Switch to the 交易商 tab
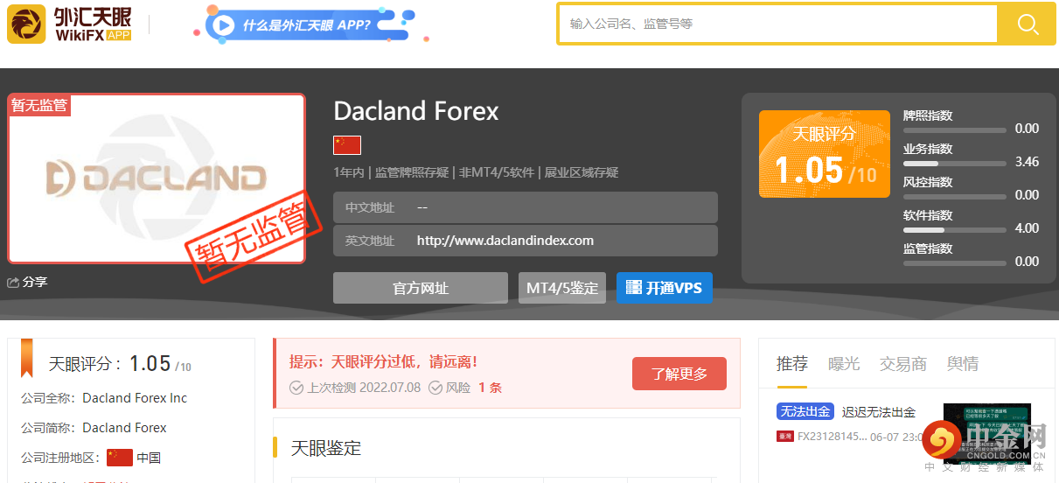1059x483 pixels. [903, 364]
